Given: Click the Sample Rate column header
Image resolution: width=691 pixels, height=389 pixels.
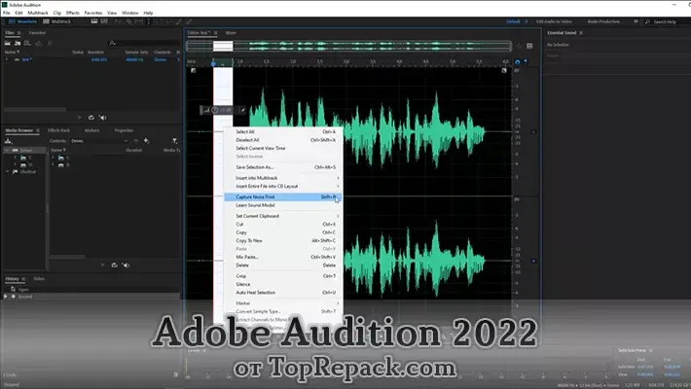Looking at the screenshot, I should [x=136, y=52].
